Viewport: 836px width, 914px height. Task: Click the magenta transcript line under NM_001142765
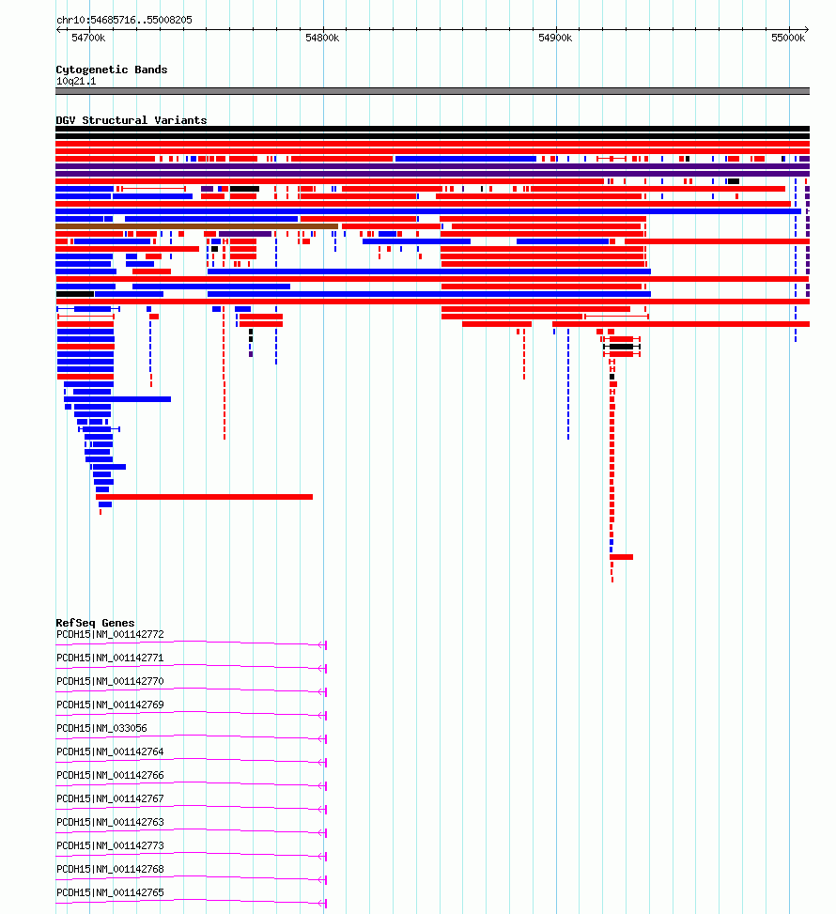click(x=192, y=902)
